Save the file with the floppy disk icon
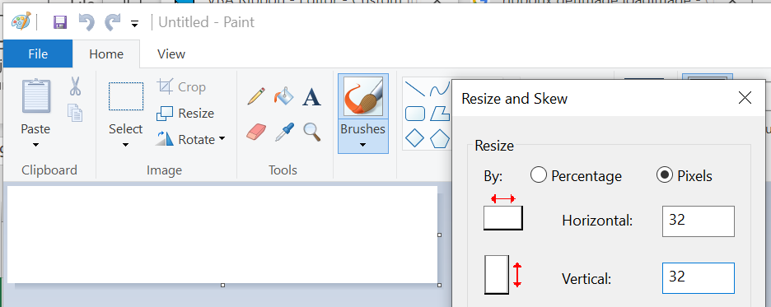Screen dimensions: 771x307 60,22
